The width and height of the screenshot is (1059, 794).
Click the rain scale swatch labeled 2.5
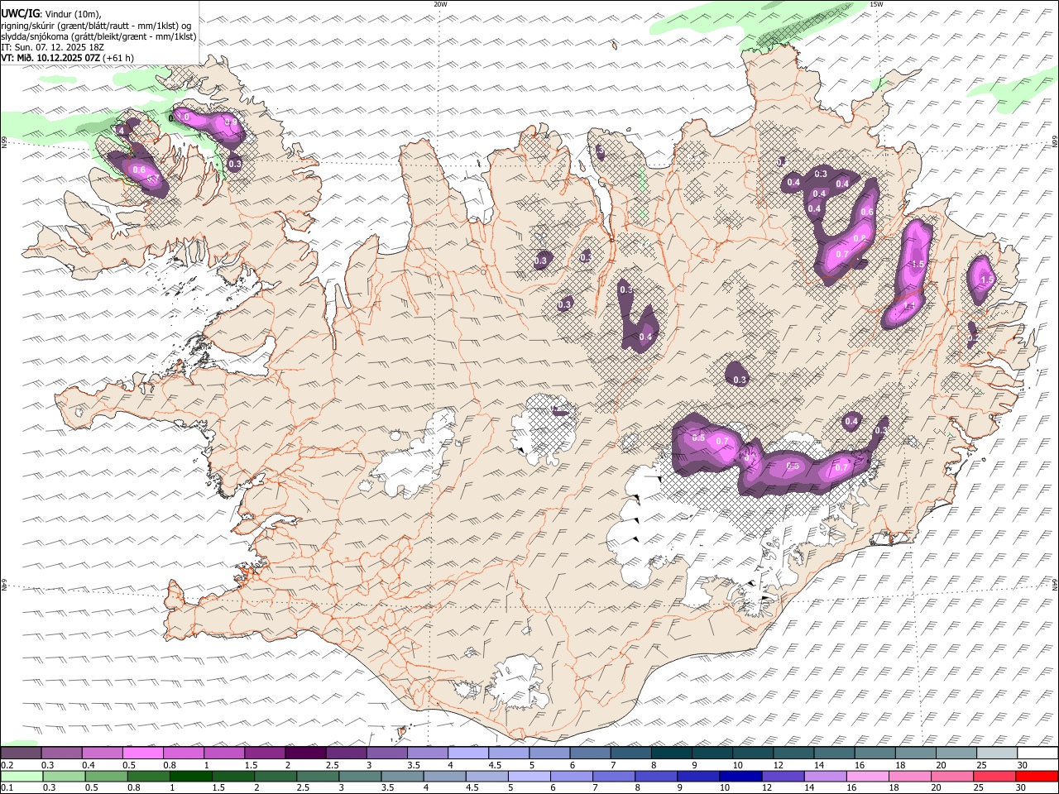(x=318, y=776)
